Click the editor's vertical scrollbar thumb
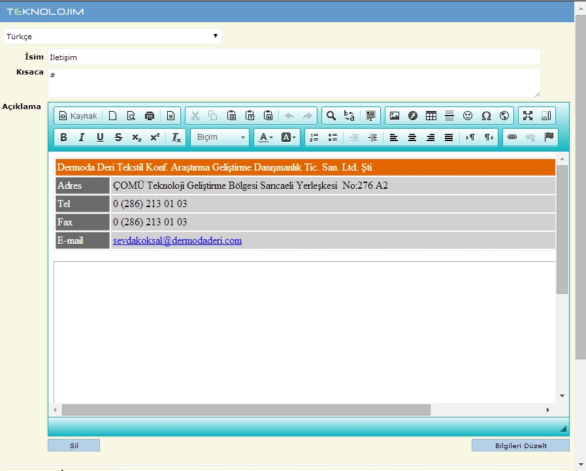The height and width of the screenshot is (471, 586). click(x=562, y=229)
